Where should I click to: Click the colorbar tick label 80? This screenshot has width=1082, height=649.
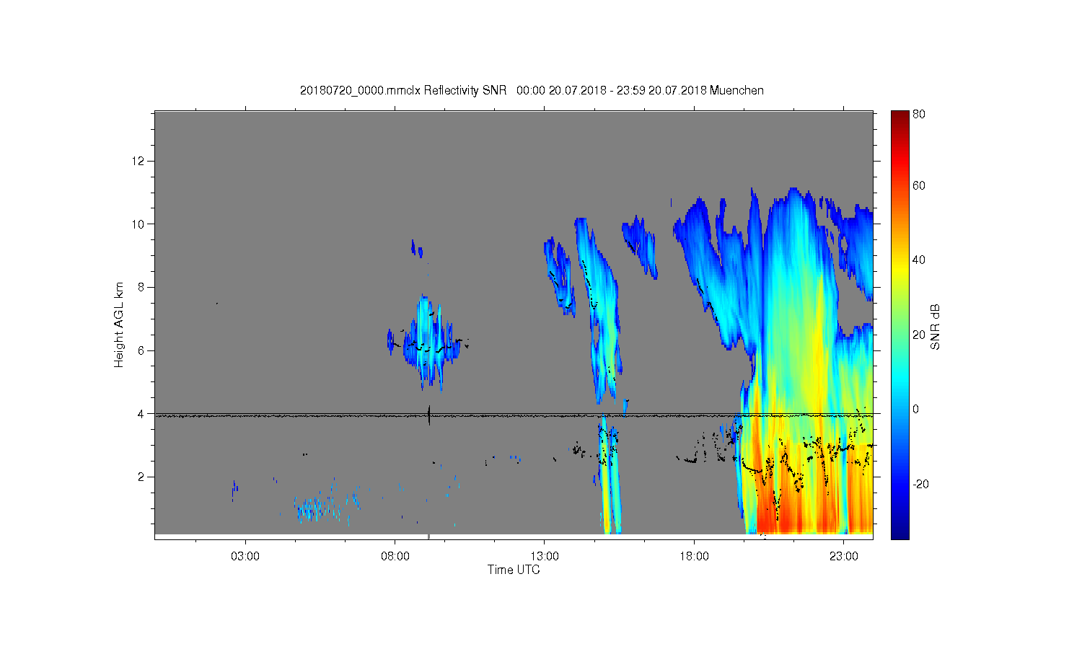[x=919, y=115]
